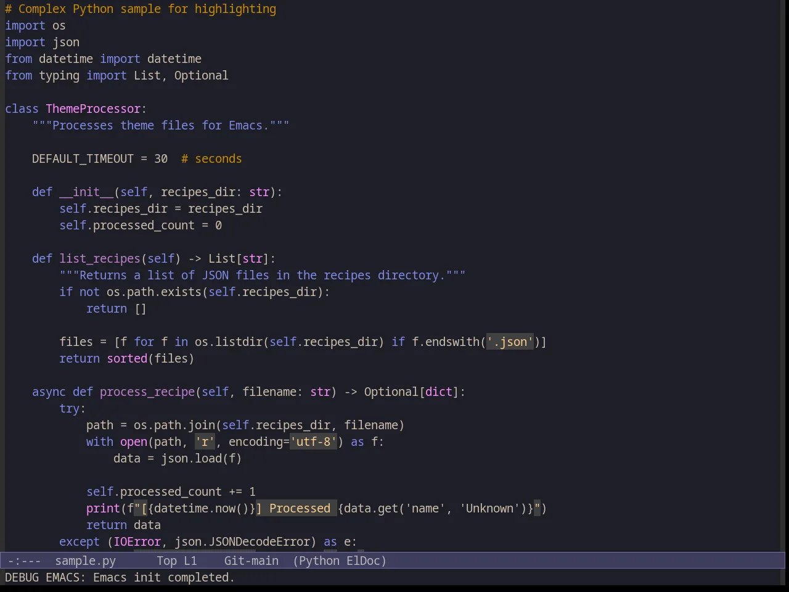Click the 'async' keyword
This screenshot has width=789, height=592.
(49, 392)
